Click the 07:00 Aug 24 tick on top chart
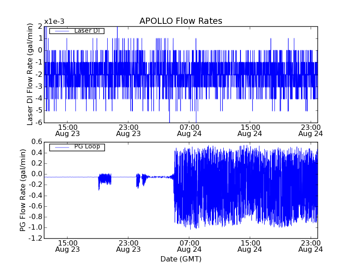 pyautogui.click(x=189, y=130)
